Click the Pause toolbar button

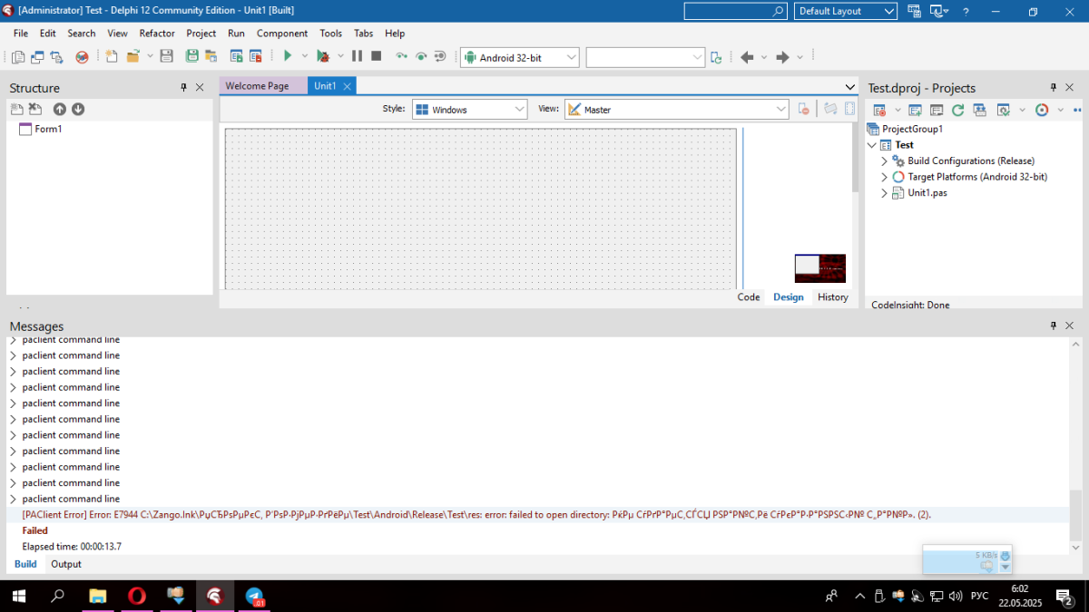[357, 56]
